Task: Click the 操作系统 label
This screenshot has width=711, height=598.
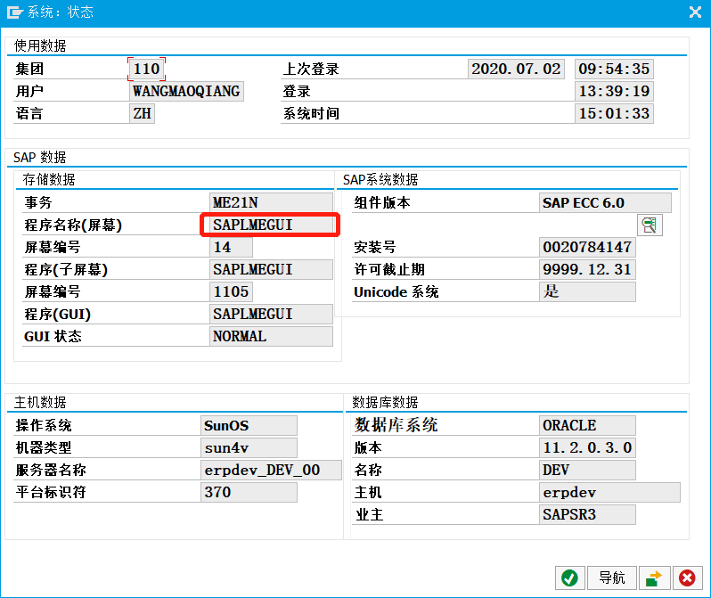Action: pyautogui.click(x=44, y=426)
